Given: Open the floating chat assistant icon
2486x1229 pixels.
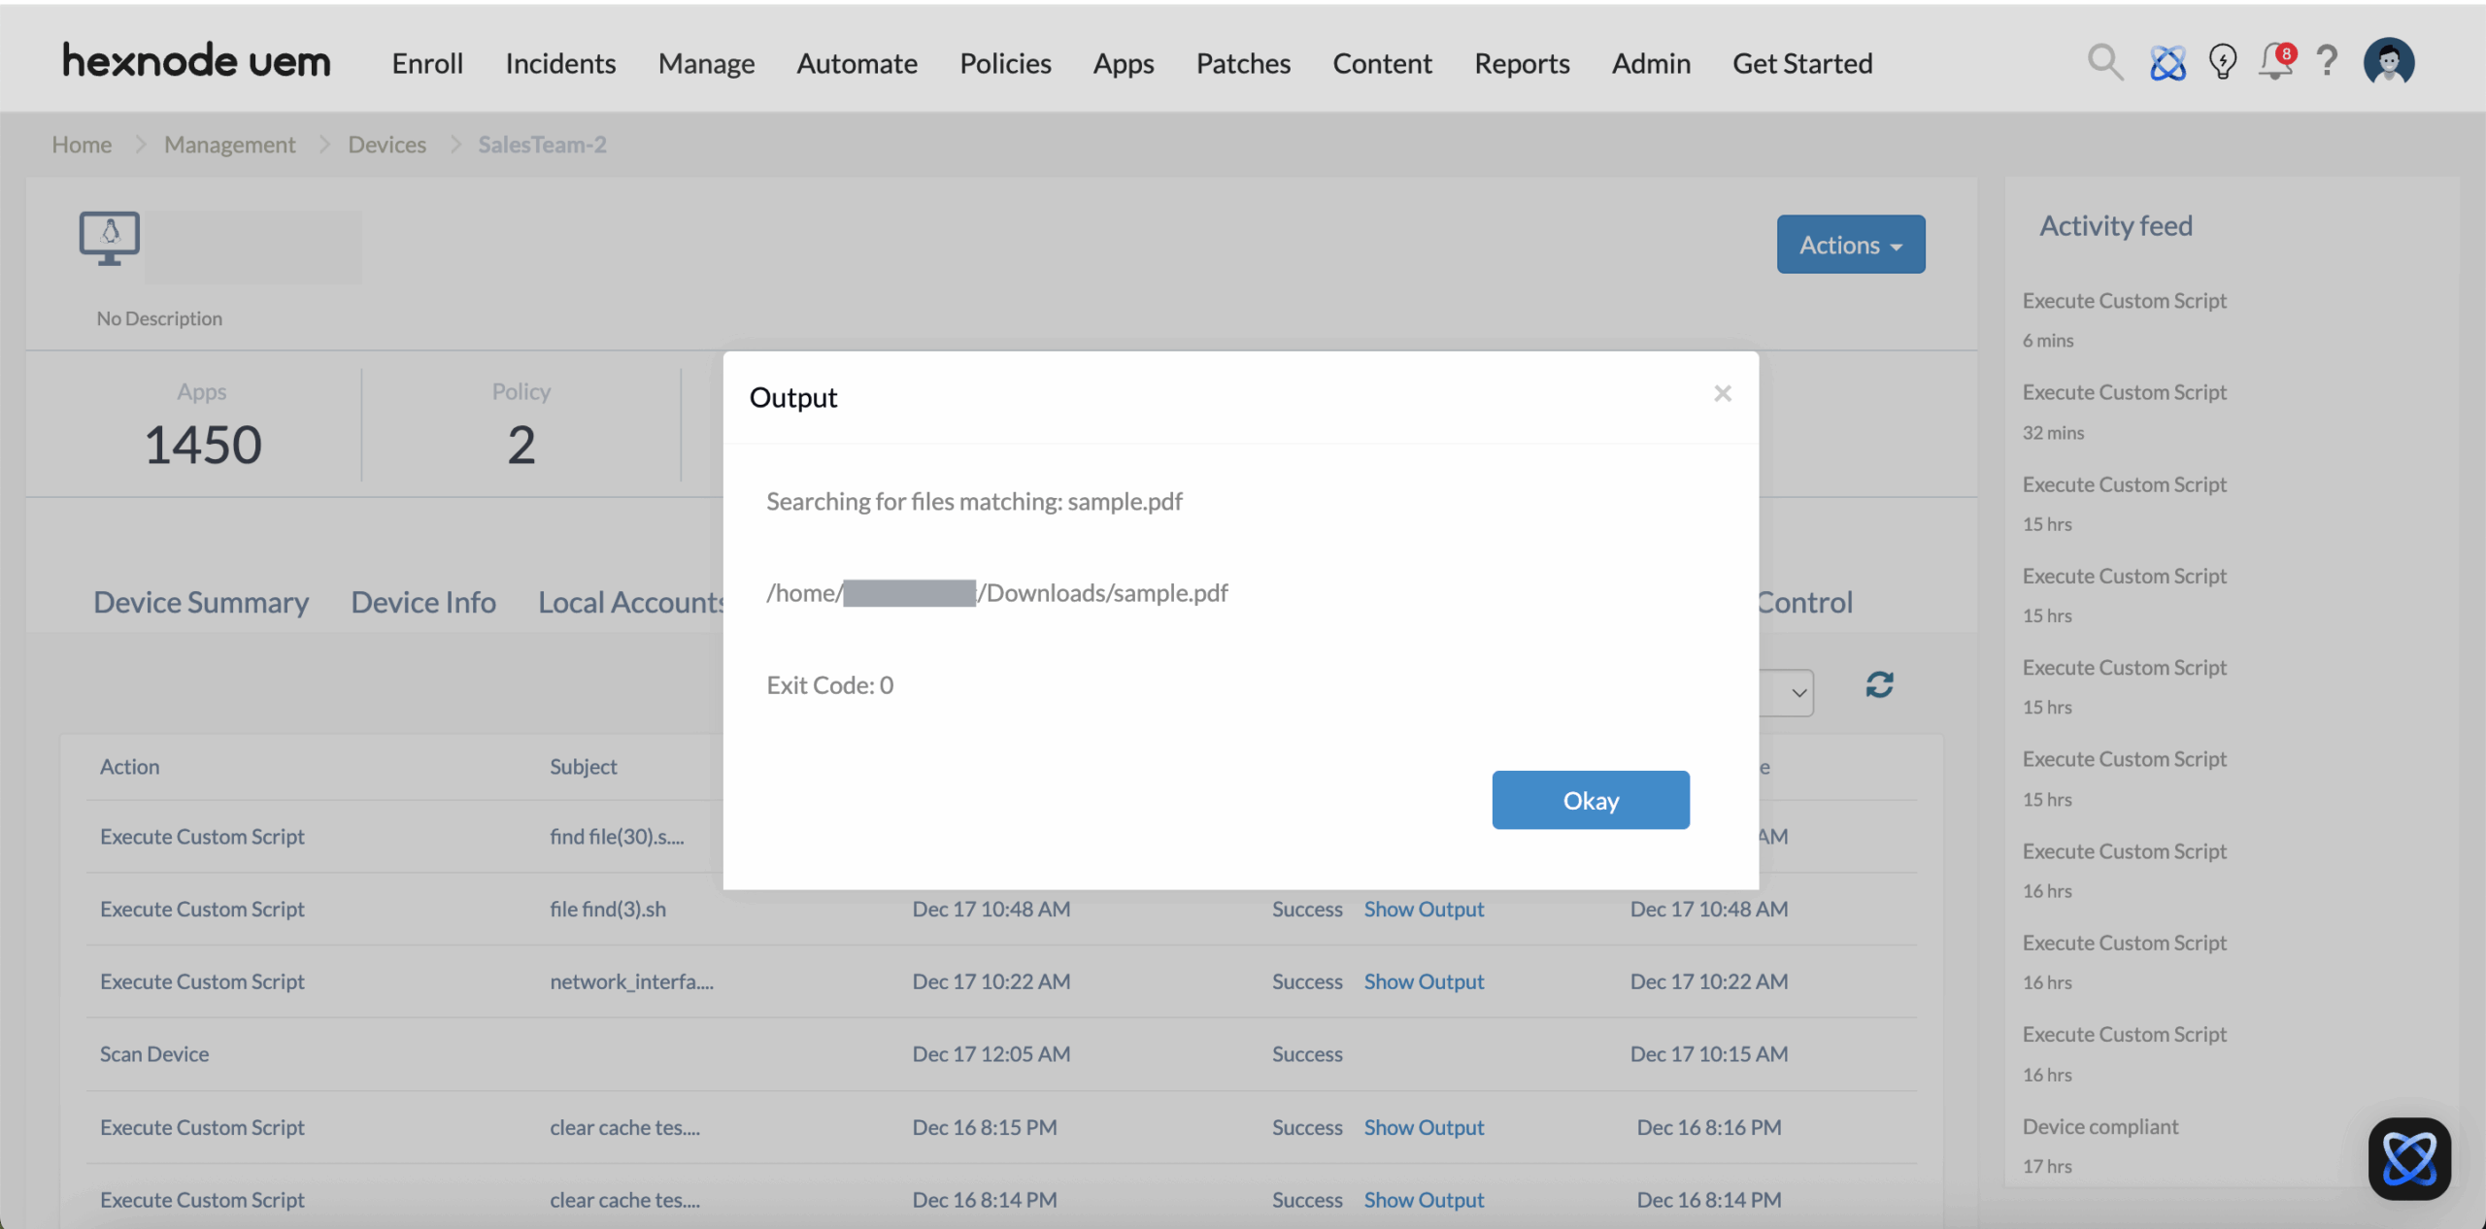Looking at the screenshot, I should [x=2409, y=1158].
